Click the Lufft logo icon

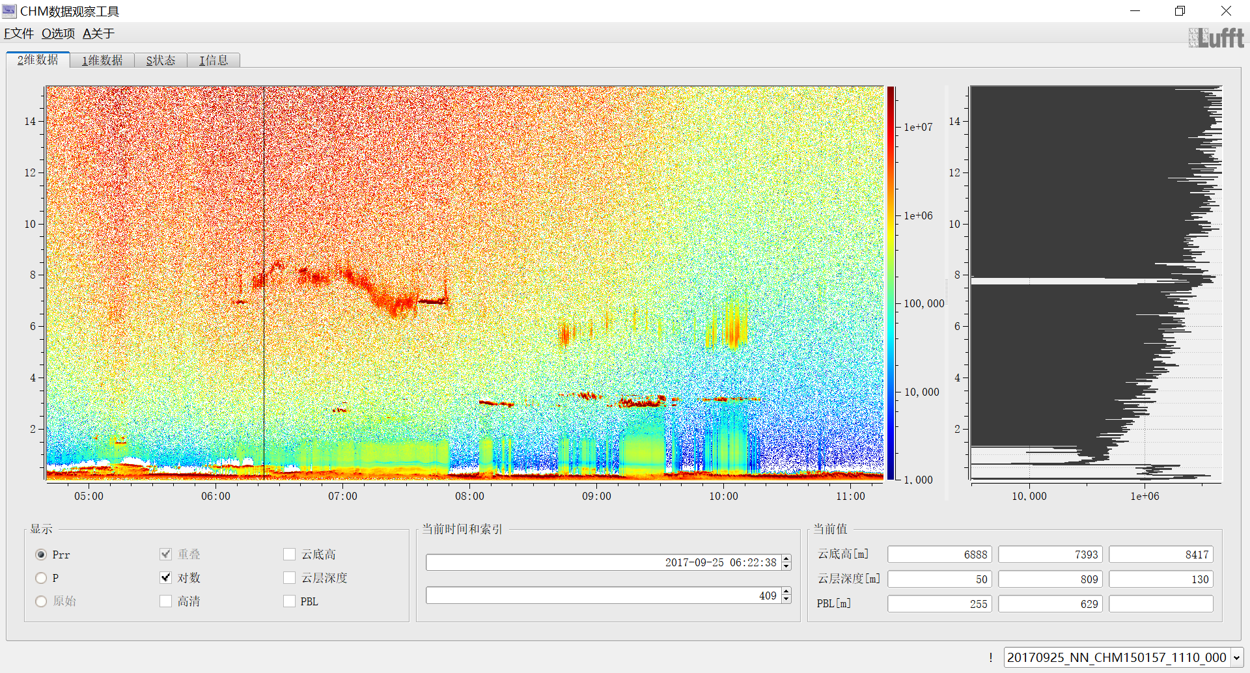point(1215,38)
